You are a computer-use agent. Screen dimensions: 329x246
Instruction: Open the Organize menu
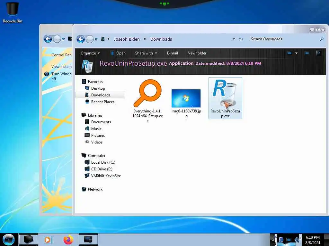(90, 53)
